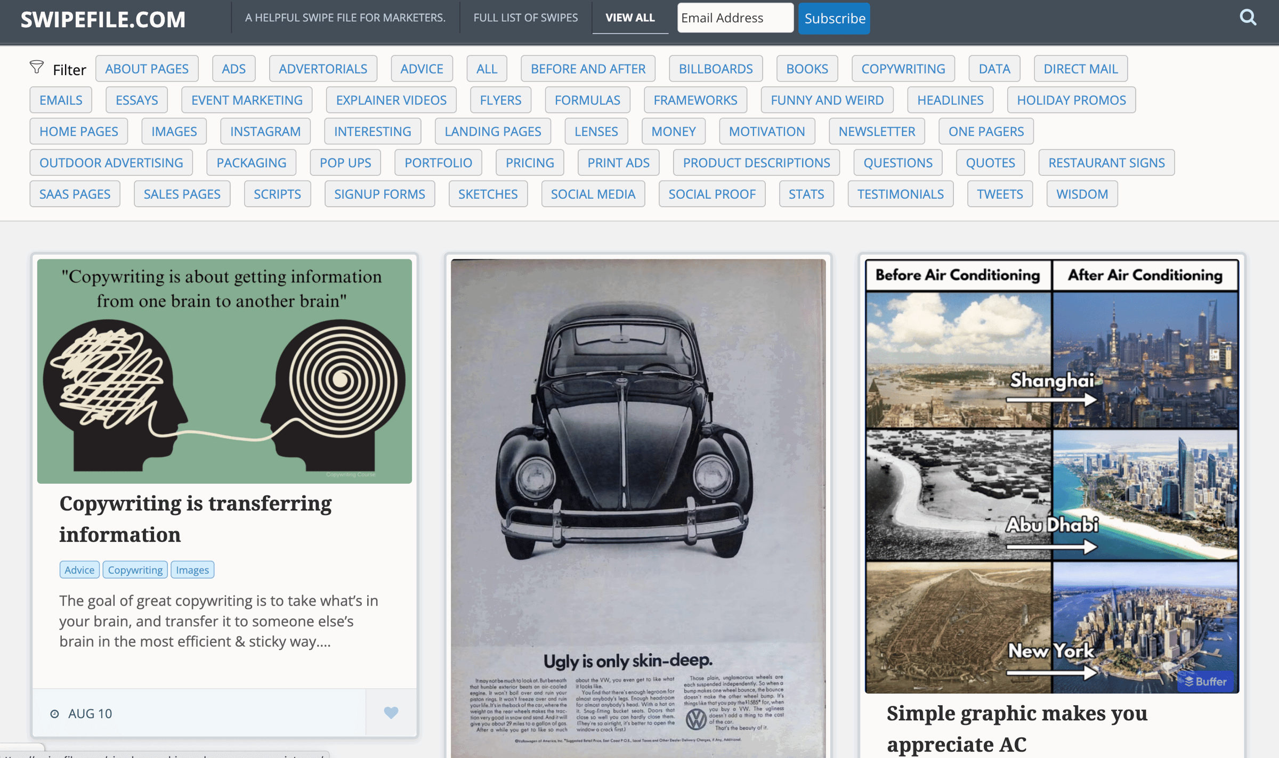Filter by Headlines

950,100
